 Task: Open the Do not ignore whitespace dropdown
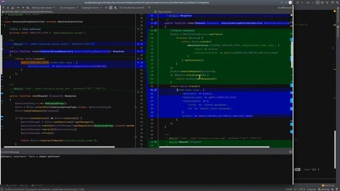[x=69, y=7]
